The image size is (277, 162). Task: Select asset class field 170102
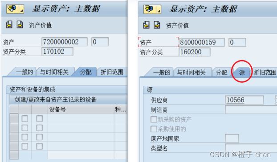pyautogui.click(x=57, y=52)
